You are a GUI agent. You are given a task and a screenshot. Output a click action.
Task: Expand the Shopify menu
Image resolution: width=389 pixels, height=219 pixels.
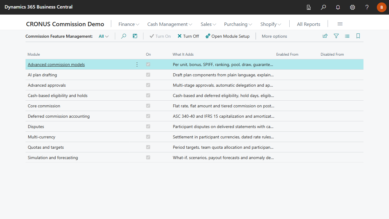[x=271, y=24]
